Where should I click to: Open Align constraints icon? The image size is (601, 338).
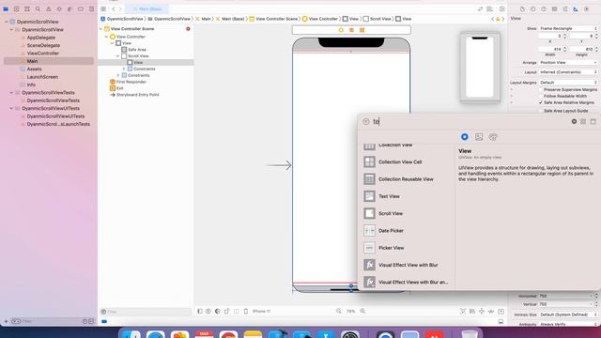(x=472, y=311)
